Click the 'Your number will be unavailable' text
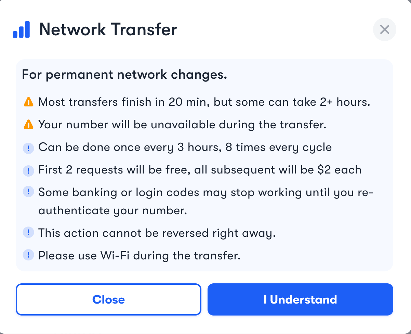Screen dimensions: 411x334 pyautogui.click(x=182, y=125)
